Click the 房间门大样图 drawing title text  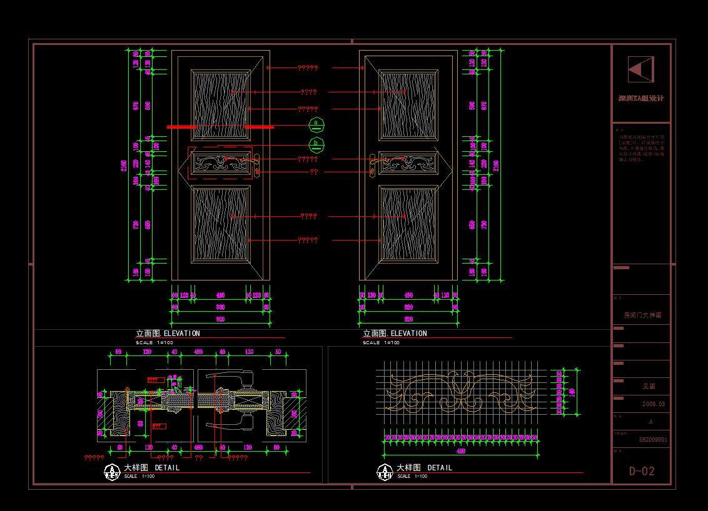tap(642, 315)
